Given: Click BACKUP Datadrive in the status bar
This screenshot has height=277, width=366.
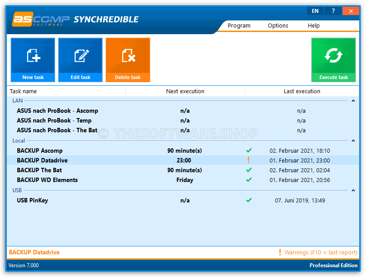Looking at the screenshot, I should 34,253.
